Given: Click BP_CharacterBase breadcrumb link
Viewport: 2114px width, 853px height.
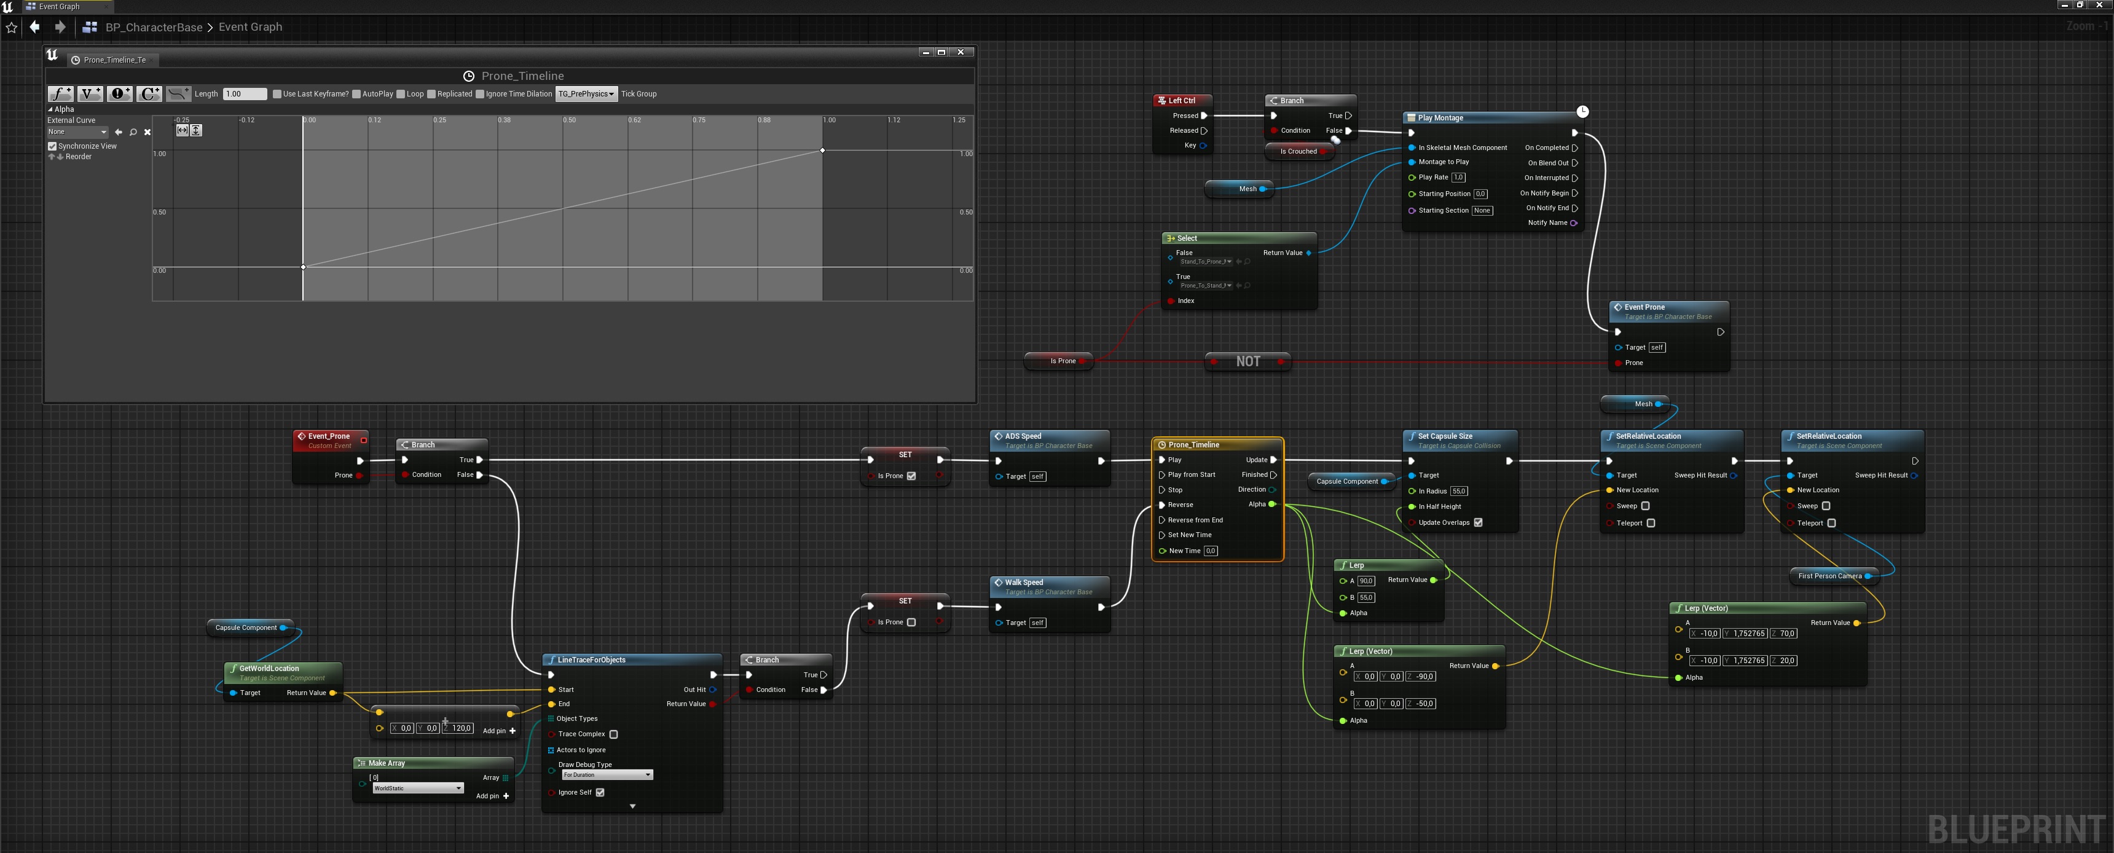Looking at the screenshot, I should 154,27.
